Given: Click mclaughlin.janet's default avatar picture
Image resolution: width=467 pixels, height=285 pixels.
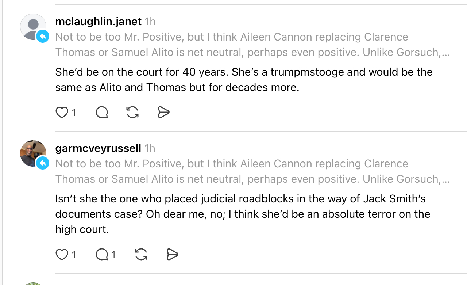Looking at the screenshot, I should pos(32,26).
